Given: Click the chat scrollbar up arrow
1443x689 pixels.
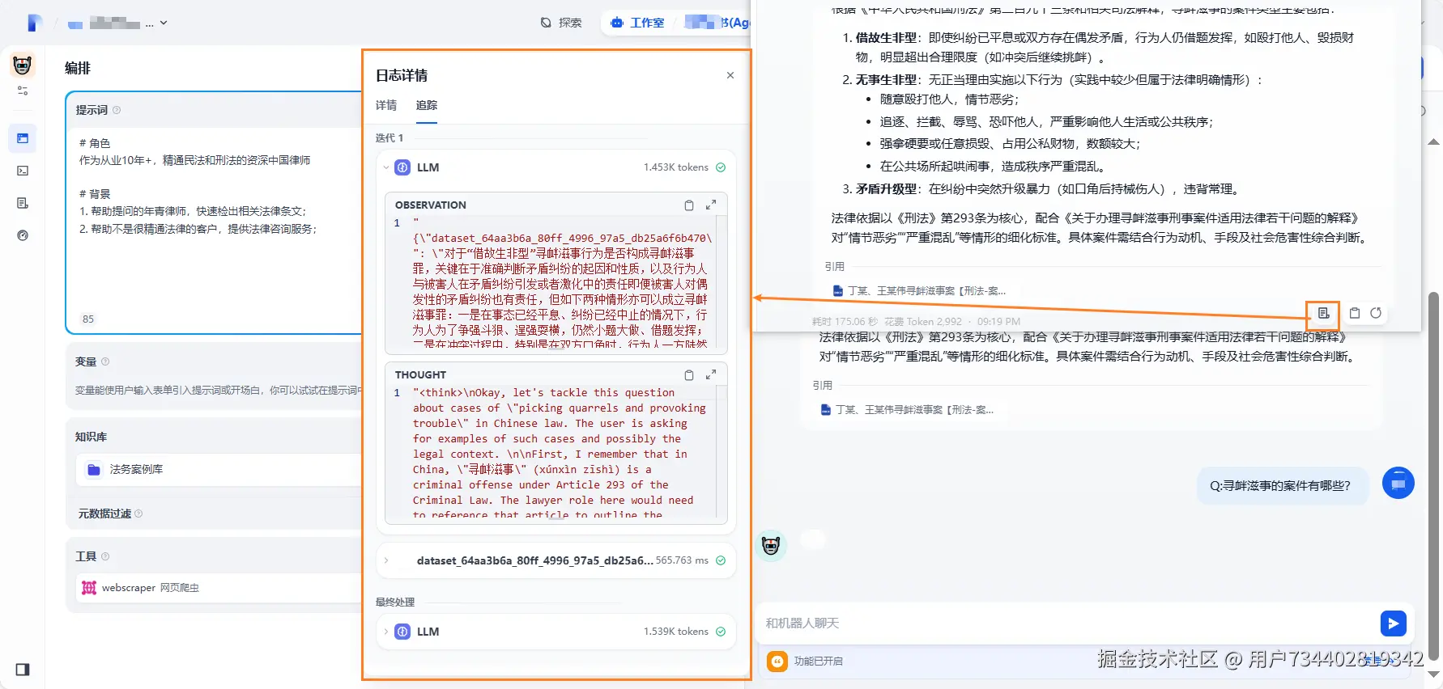Looking at the screenshot, I should pyautogui.click(x=1433, y=142).
